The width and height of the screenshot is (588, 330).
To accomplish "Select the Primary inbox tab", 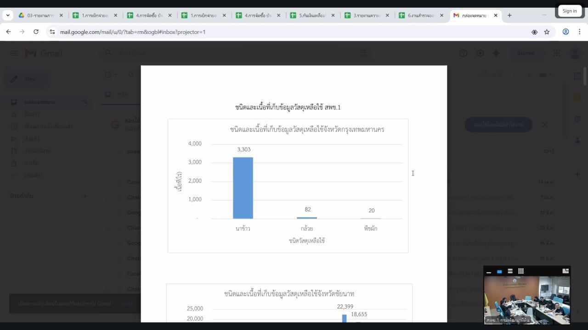I will click(122, 94).
